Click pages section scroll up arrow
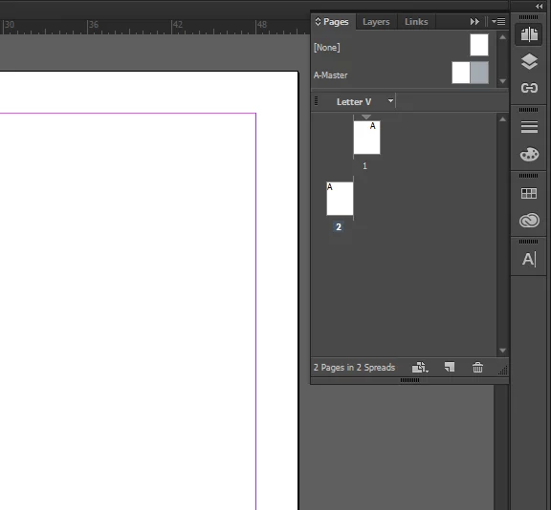 point(503,119)
